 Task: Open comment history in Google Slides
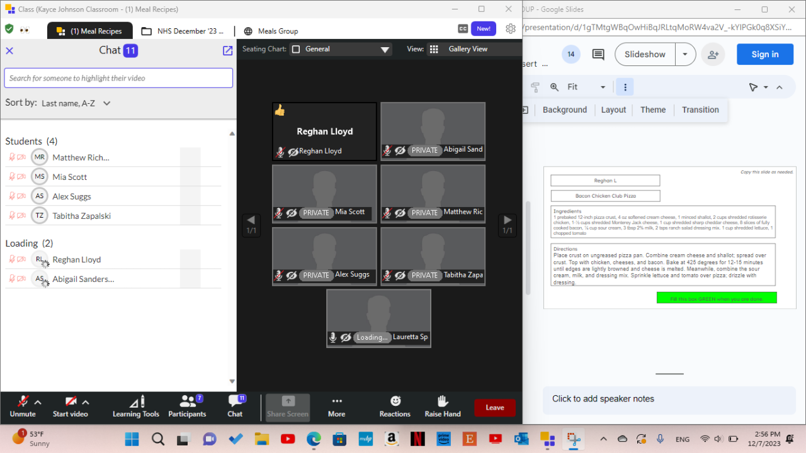pos(598,54)
